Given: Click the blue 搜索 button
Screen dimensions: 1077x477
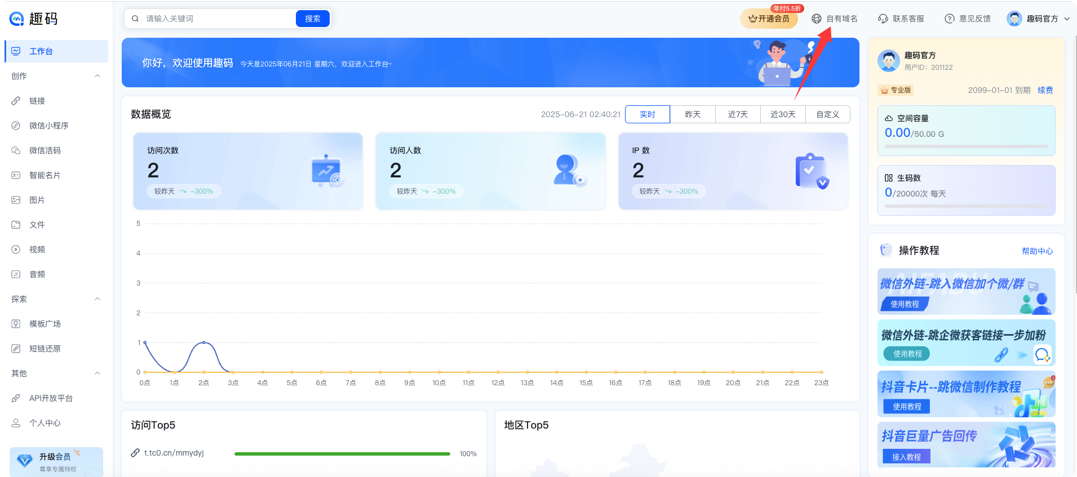Looking at the screenshot, I should click(x=312, y=19).
